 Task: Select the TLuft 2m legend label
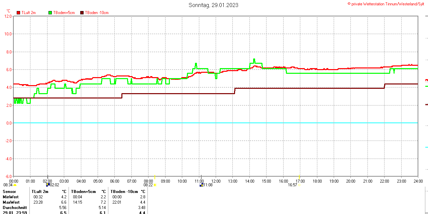click(x=28, y=13)
